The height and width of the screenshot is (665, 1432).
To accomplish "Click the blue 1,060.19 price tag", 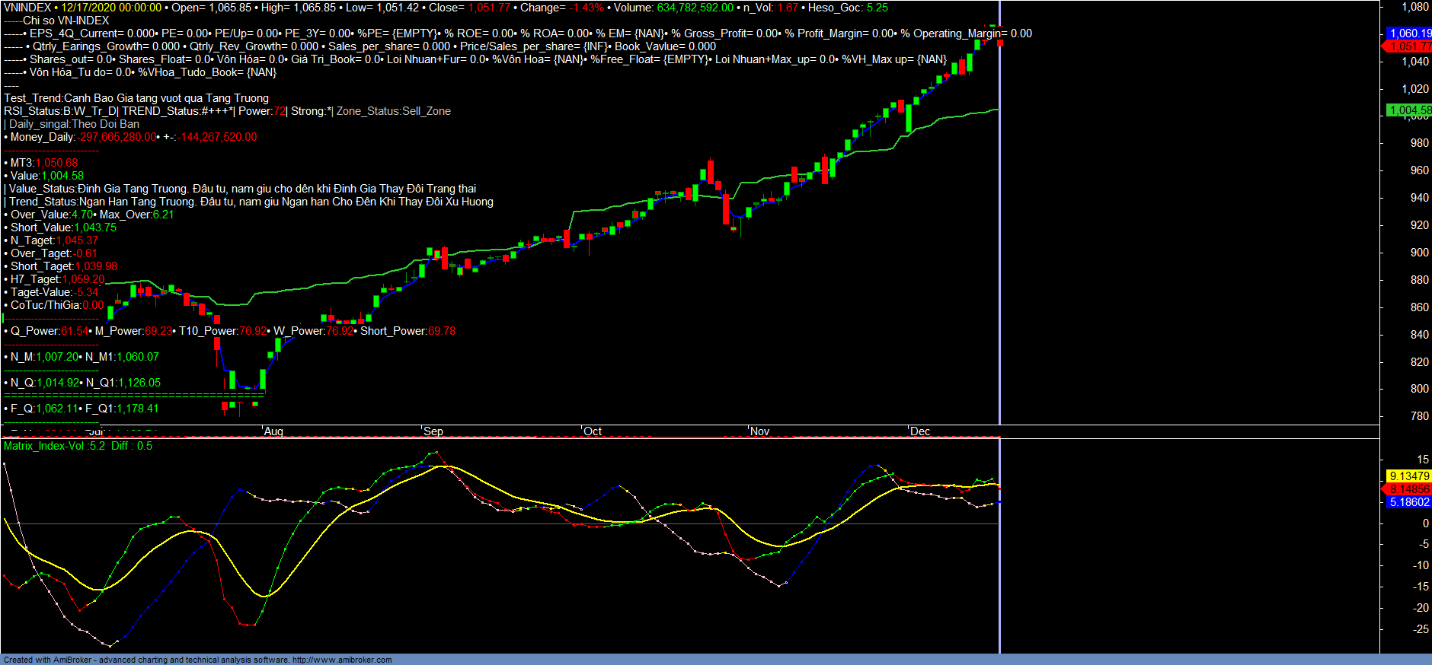I will [x=1409, y=33].
